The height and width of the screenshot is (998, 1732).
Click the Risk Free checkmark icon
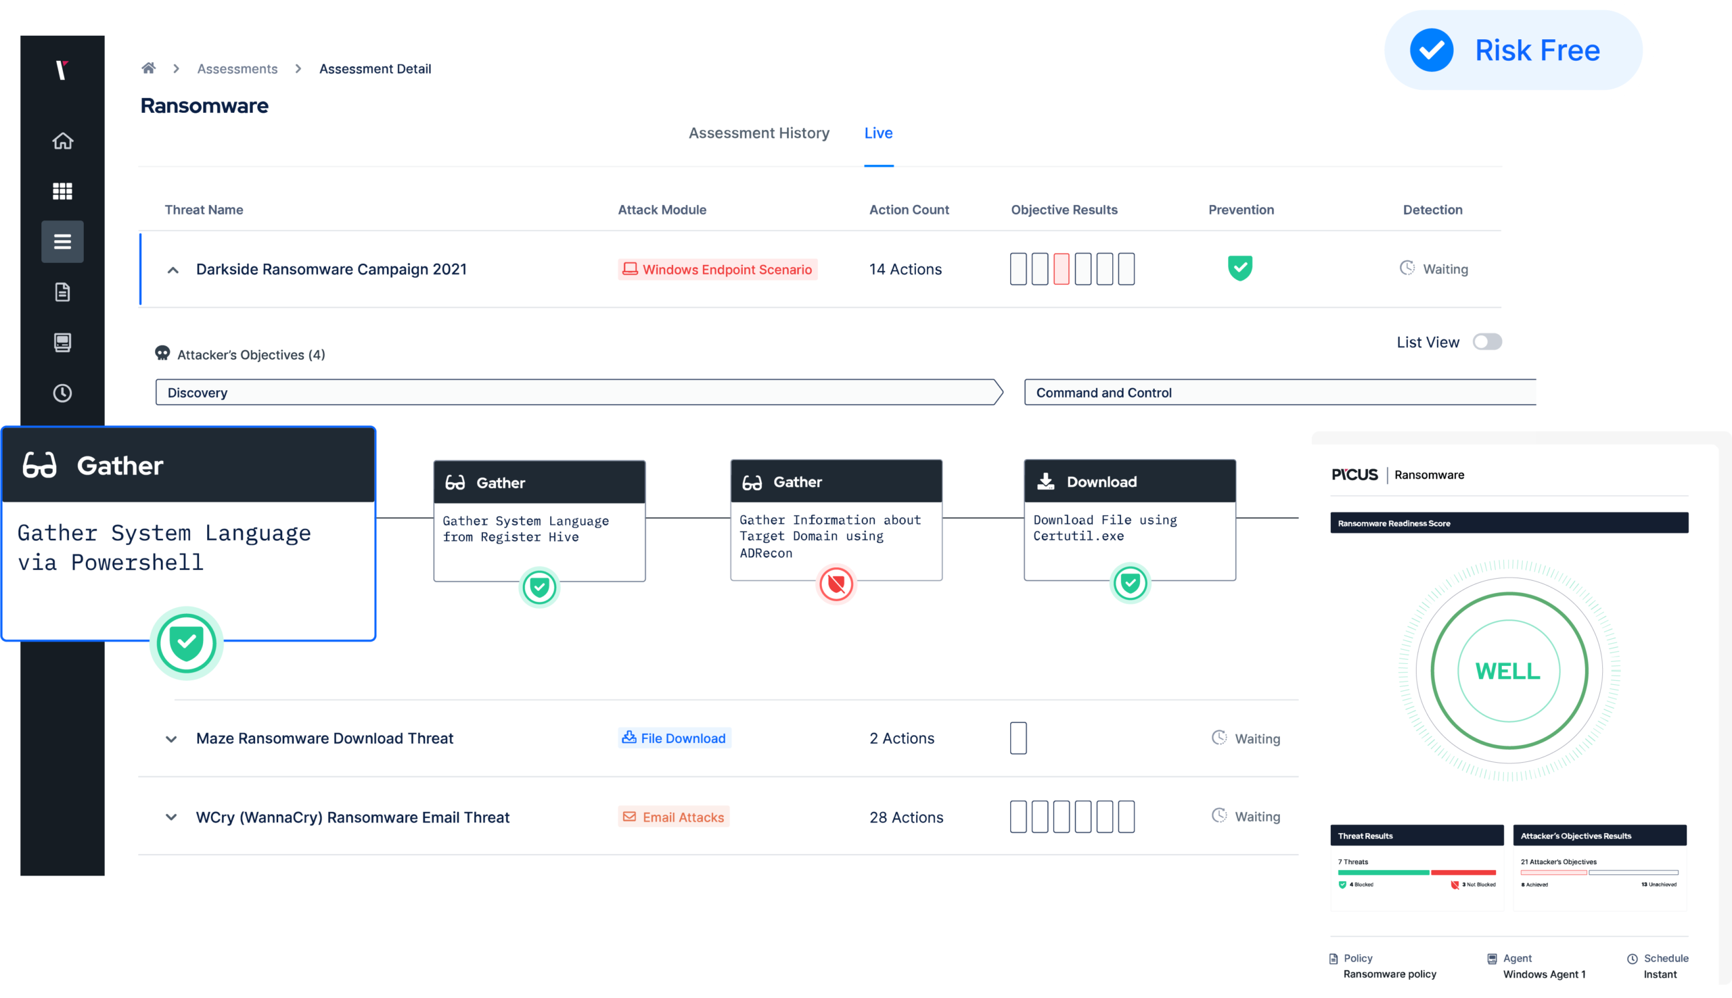tap(1432, 50)
